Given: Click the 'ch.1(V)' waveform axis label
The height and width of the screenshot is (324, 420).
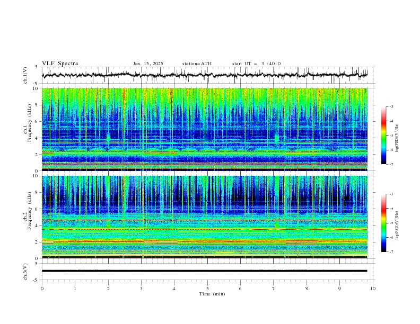Looking at the screenshot, I should pyautogui.click(x=25, y=75).
